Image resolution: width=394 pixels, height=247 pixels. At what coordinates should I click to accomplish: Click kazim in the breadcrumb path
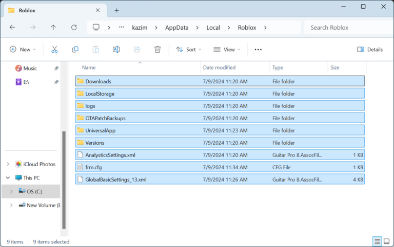[140, 28]
